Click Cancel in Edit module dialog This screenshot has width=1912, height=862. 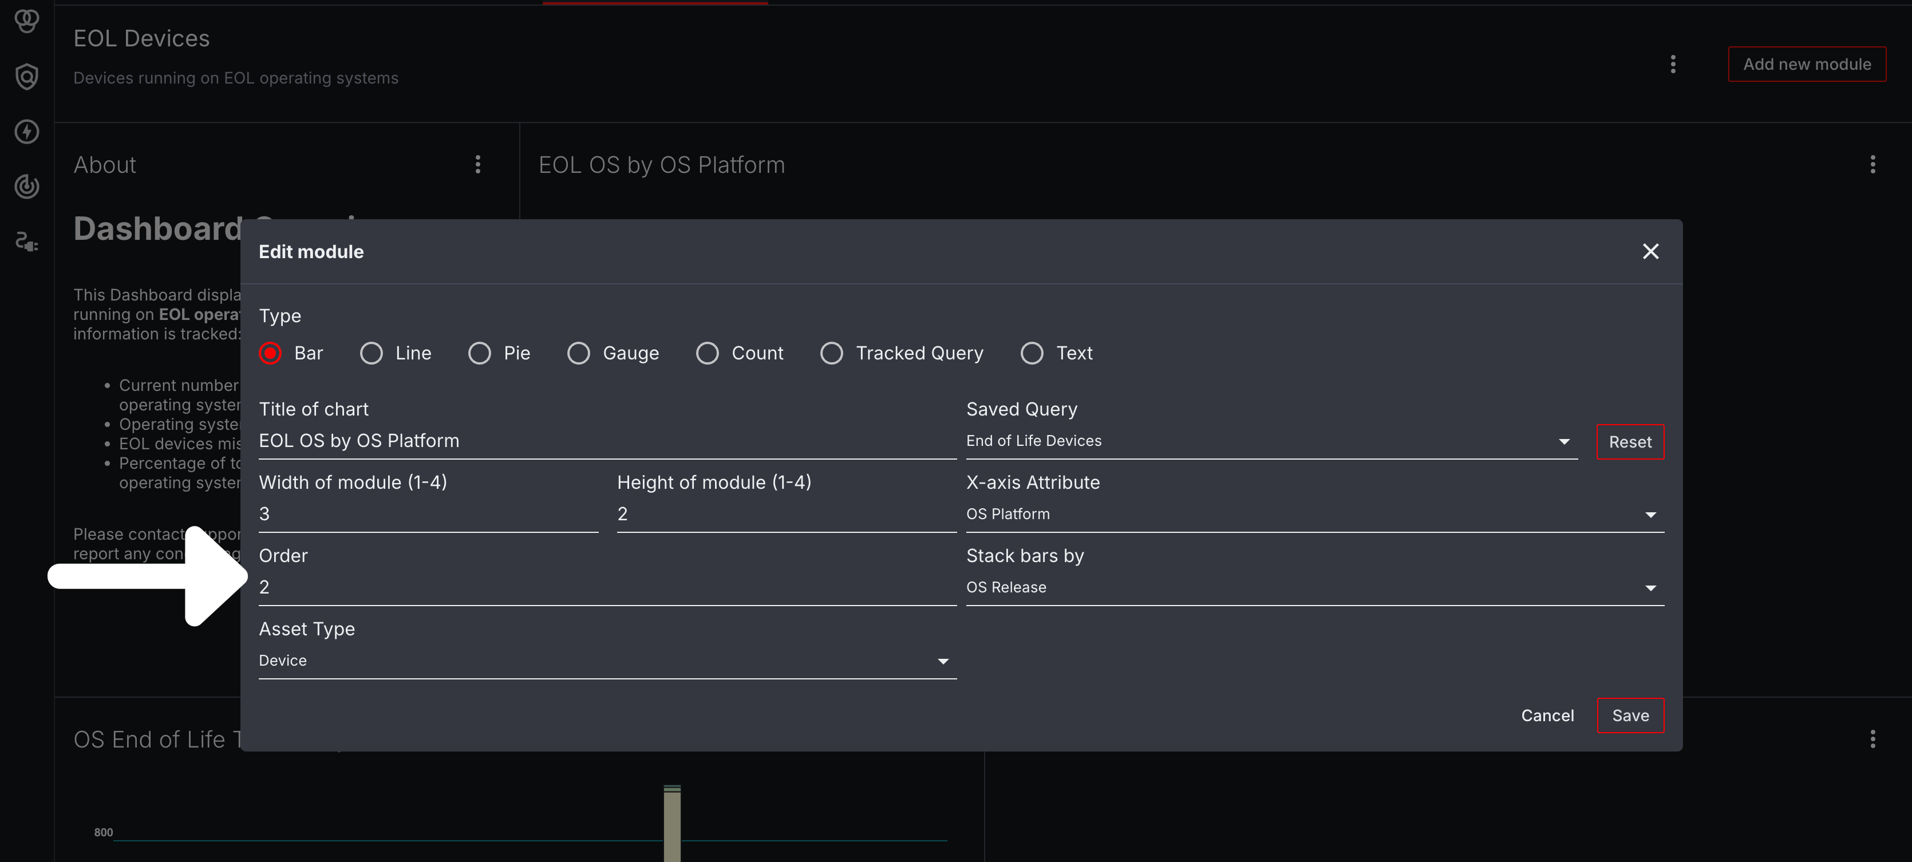[x=1547, y=716]
